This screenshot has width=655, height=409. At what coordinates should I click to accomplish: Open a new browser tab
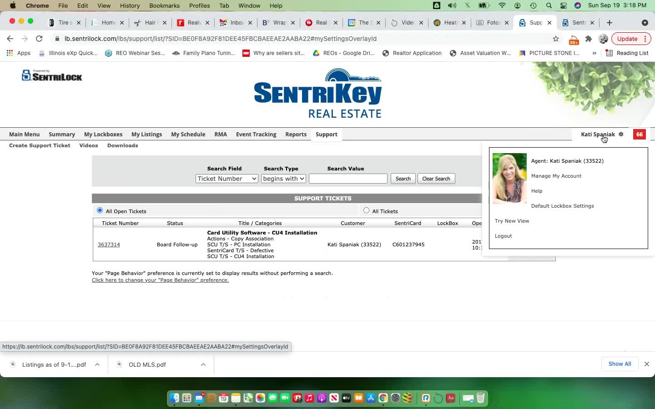(610, 23)
